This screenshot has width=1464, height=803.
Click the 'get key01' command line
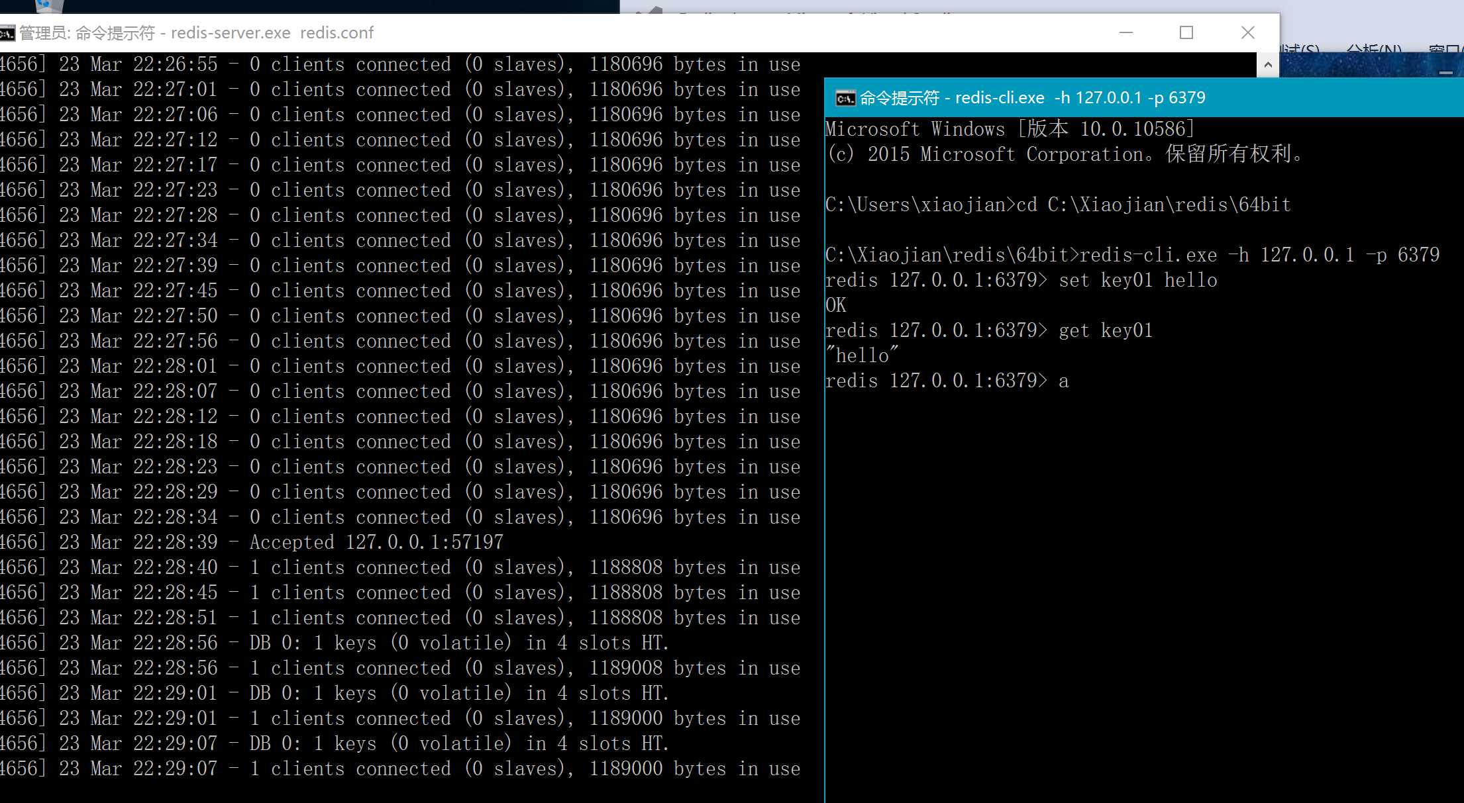tap(989, 330)
